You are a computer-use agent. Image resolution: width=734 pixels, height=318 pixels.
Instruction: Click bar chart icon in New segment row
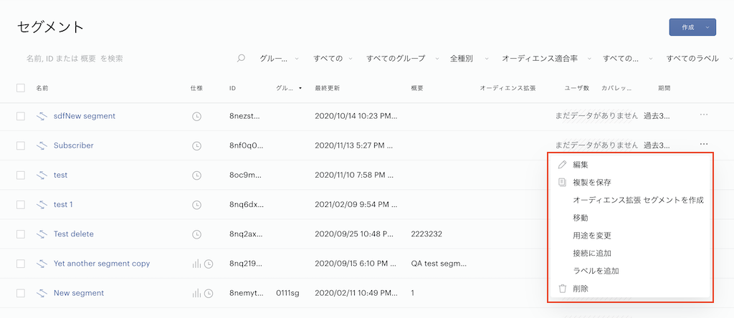click(196, 293)
